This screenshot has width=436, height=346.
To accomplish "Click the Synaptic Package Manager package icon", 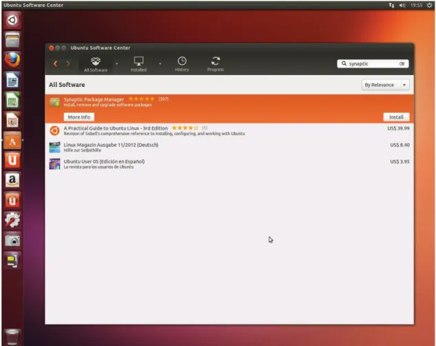I will pyautogui.click(x=55, y=102).
